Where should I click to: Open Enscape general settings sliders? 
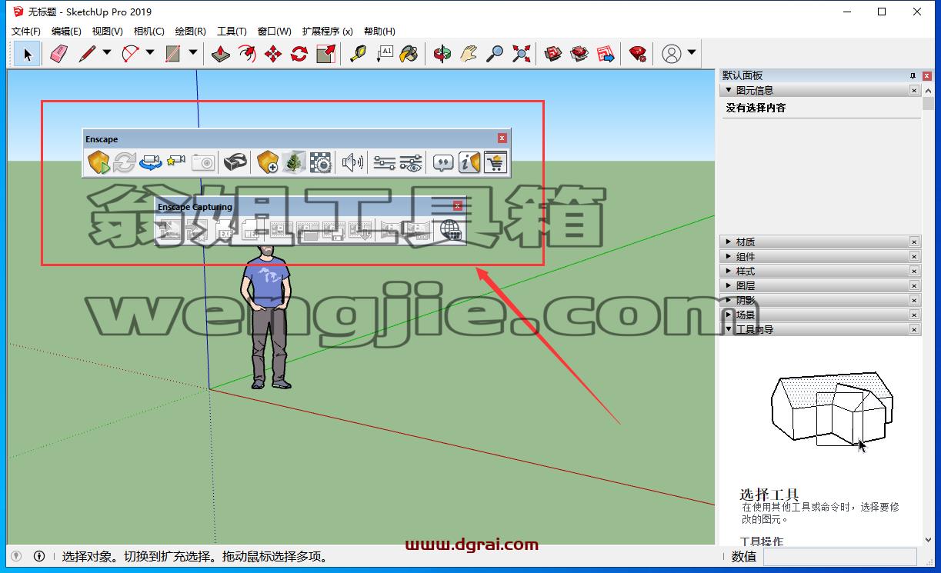[385, 162]
